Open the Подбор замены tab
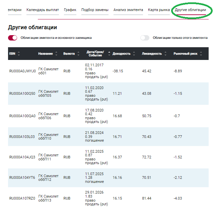Image resolution: width=216 pixels, height=216 pixels. coord(95,10)
